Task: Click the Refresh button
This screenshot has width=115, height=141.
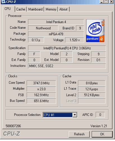Action: [79, 134]
